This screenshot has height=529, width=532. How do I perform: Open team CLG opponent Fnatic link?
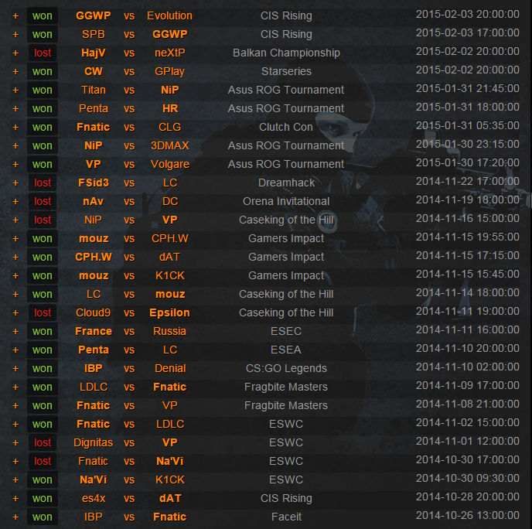pos(94,128)
